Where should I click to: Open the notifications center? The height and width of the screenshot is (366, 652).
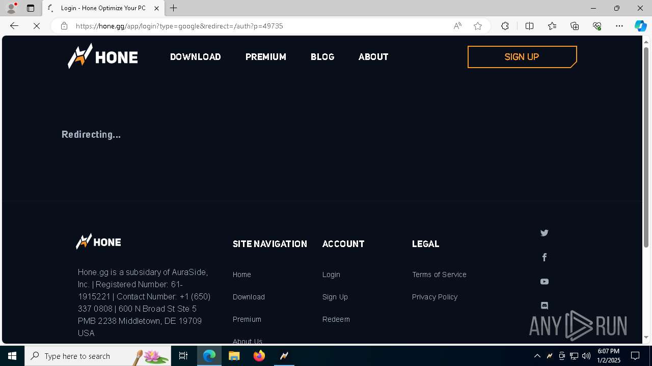coord(635,356)
